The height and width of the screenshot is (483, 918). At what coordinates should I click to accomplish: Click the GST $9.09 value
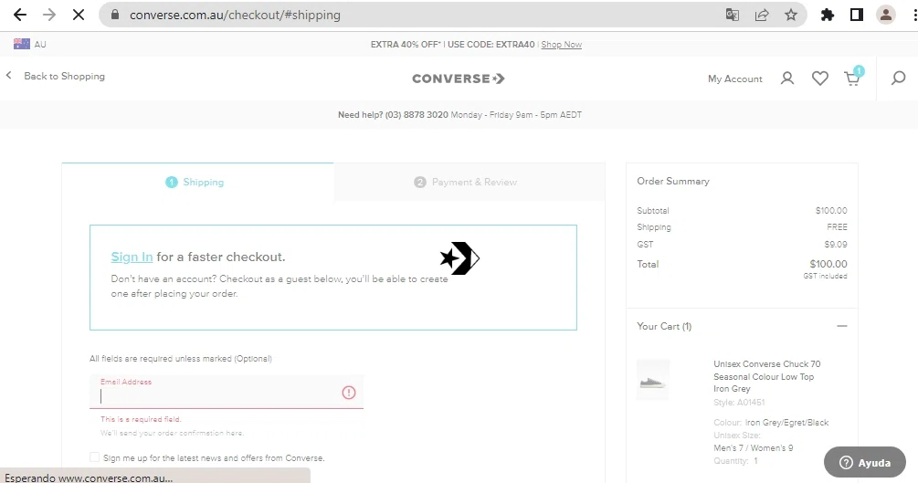click(x=836, y=244)
